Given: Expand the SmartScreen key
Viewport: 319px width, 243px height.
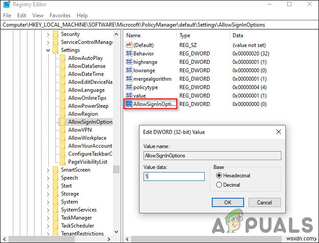Looking at the screenshot, I should point(48,170).
